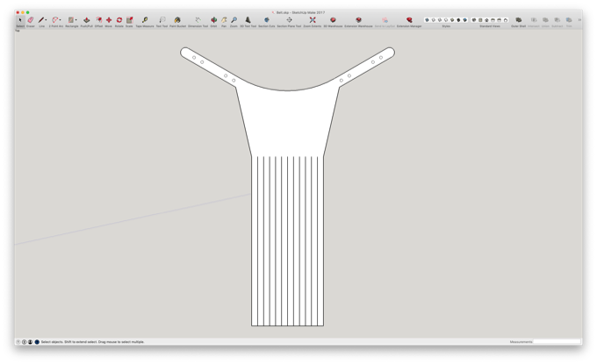Viewport: 597px width, 364px height.
Task: Open the Extension Warehouse
Action: (358, 20)
